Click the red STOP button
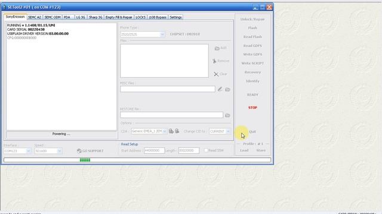The image size is (382, 214). (x=252, y=108)
